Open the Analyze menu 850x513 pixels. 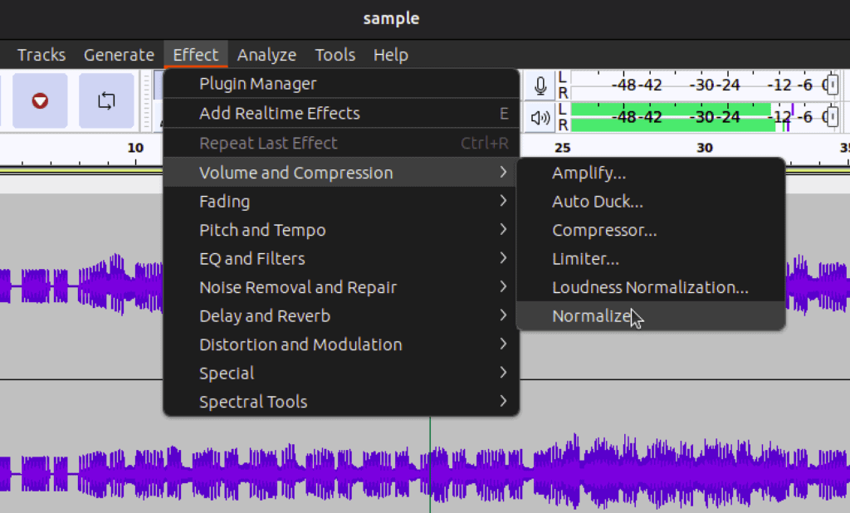click(266, 55)
